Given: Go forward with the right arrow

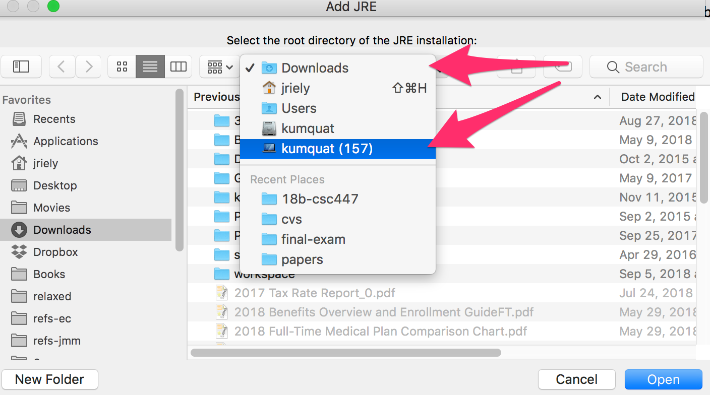Looking at the screenshot, I should click(x=89, y=67).
